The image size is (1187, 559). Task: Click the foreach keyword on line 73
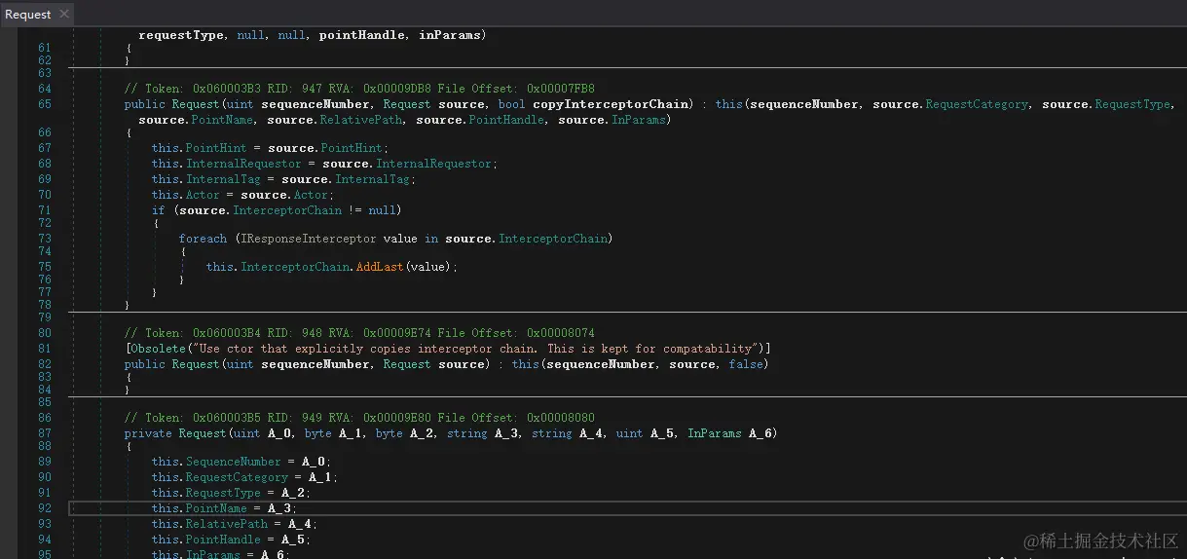(x=203, y=239)
